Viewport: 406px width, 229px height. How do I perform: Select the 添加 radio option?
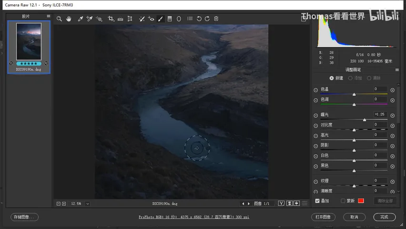coord(350,78)
